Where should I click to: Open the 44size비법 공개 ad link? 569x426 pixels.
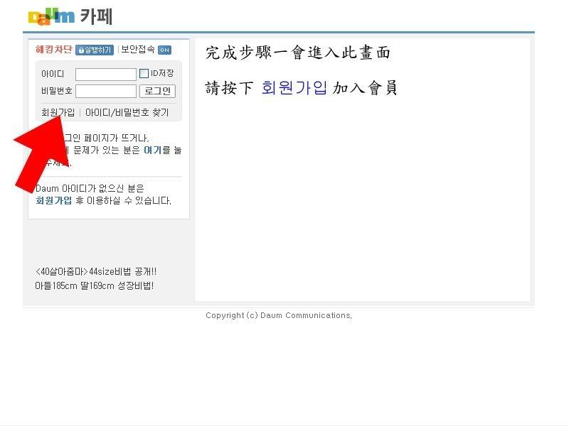[96, 271]
